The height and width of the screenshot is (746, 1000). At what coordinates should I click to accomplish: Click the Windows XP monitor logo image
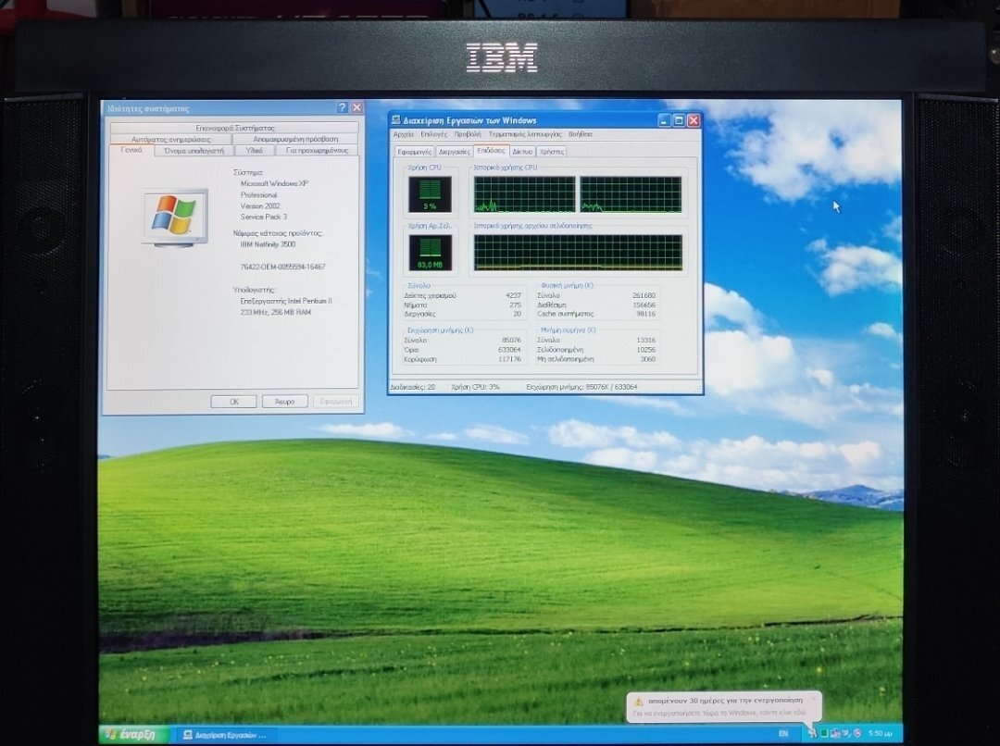pyautogui.click(x=174, y=218)
